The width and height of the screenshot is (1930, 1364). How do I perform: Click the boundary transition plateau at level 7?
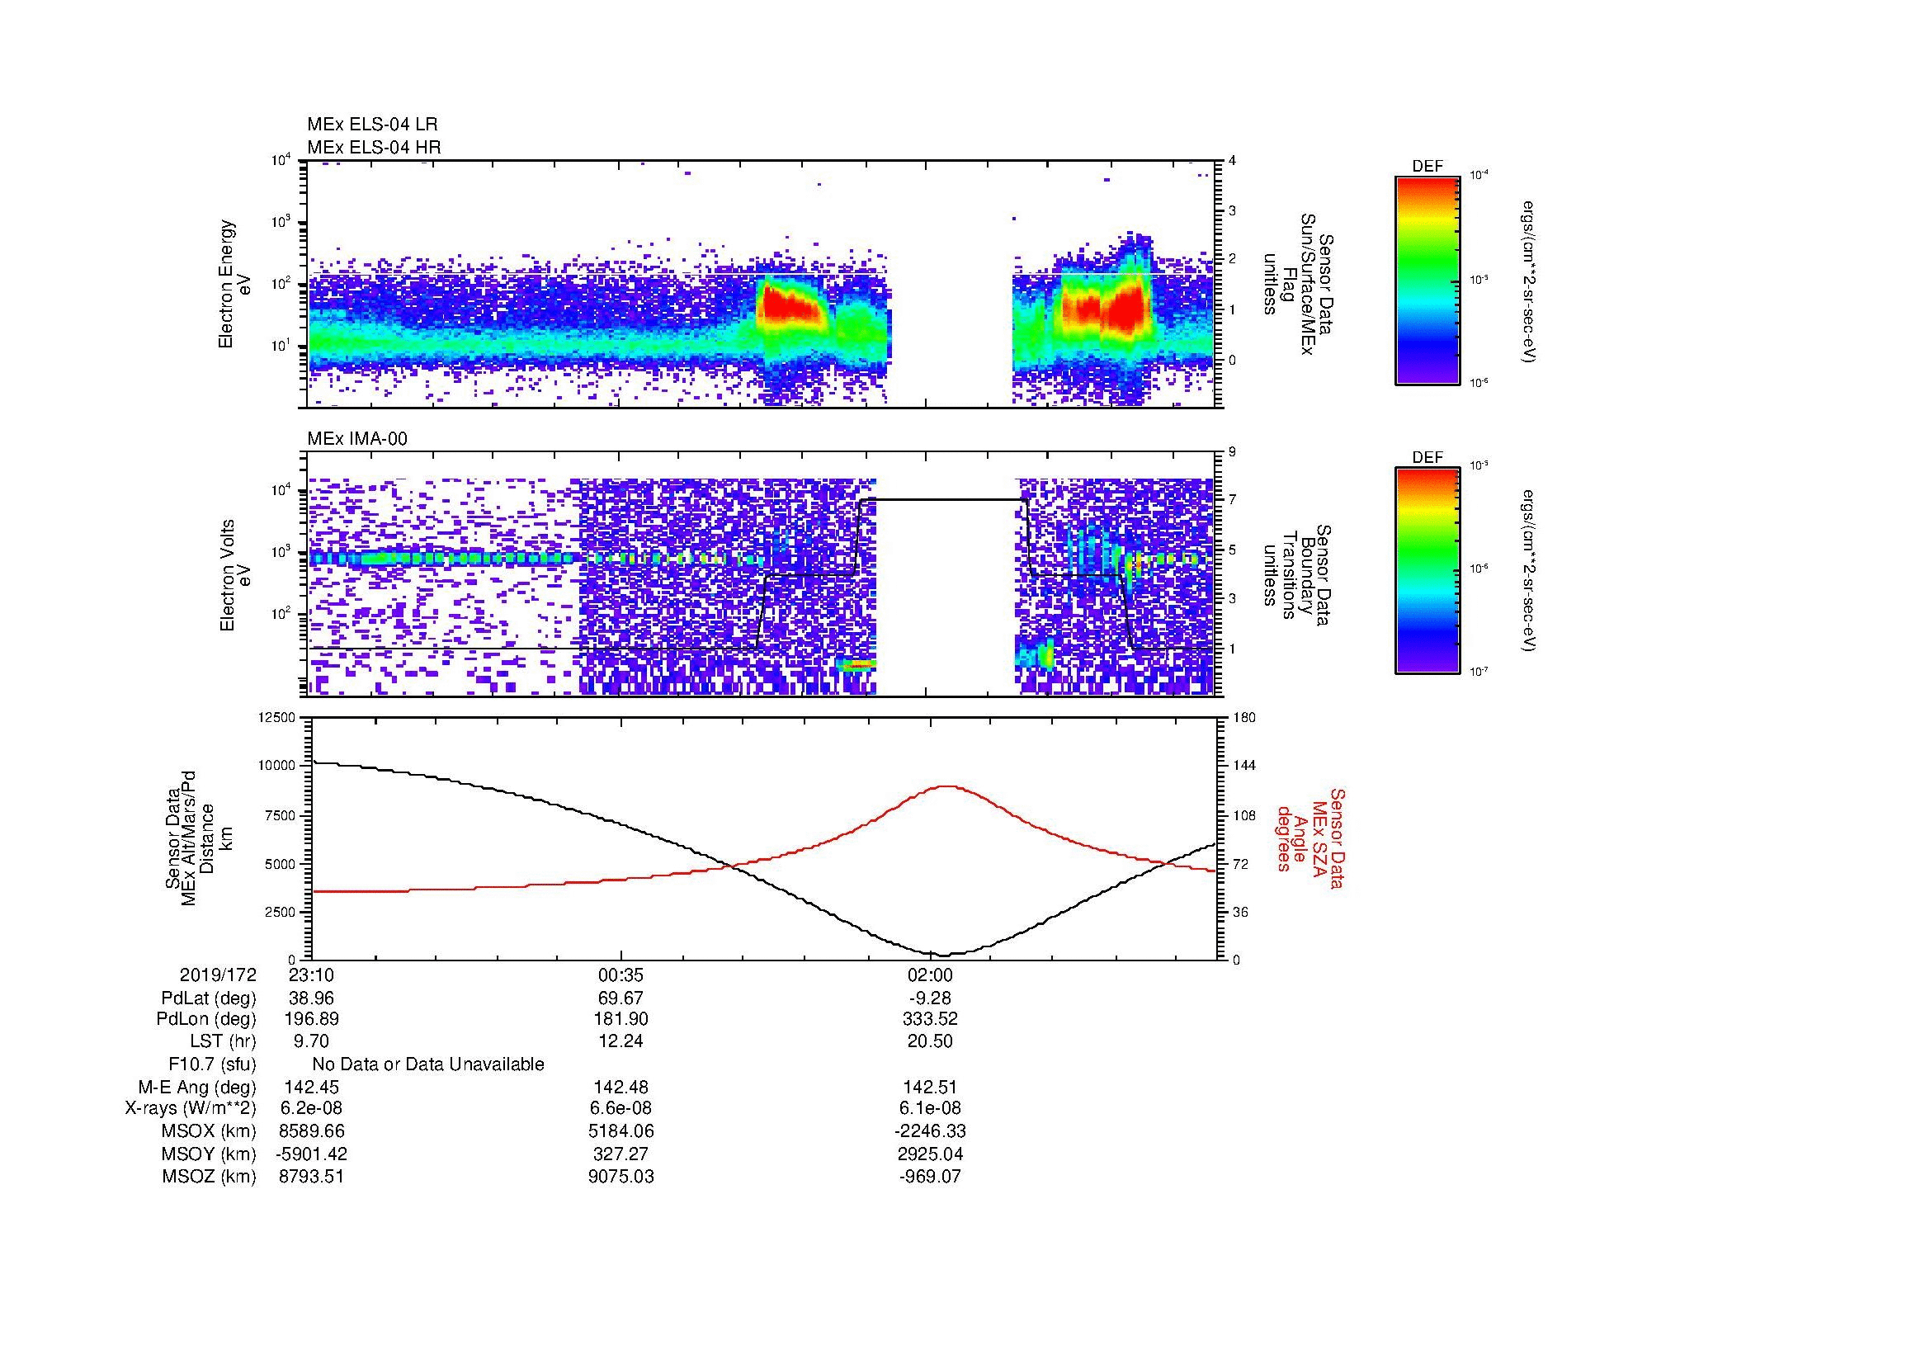(943, 500)
